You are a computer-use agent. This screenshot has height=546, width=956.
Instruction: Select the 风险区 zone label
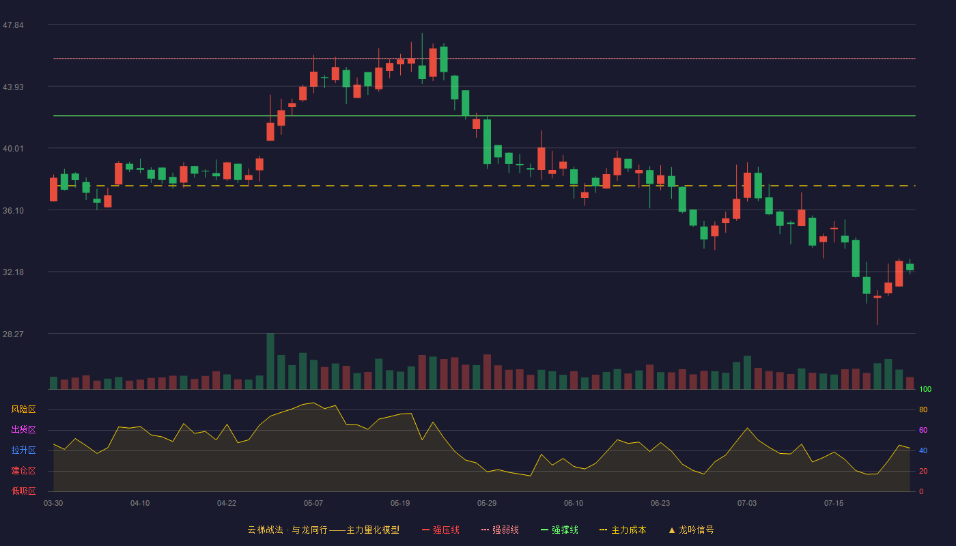(23, 409)
